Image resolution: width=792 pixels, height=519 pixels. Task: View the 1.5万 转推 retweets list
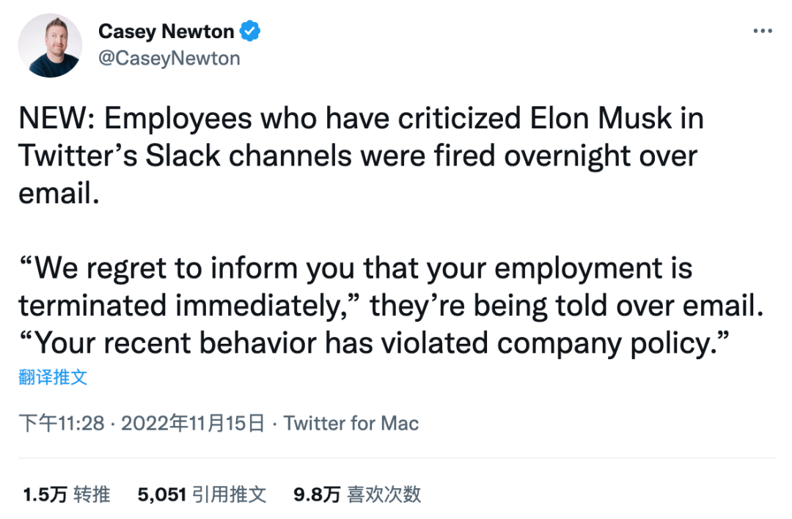pyautogui.click(x=66, y=495)
